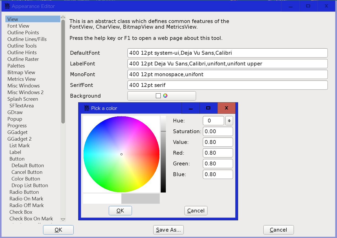The image size is (337, 238).
Task: Click the Hue stepper arrows
Action: tap(229, 120)
